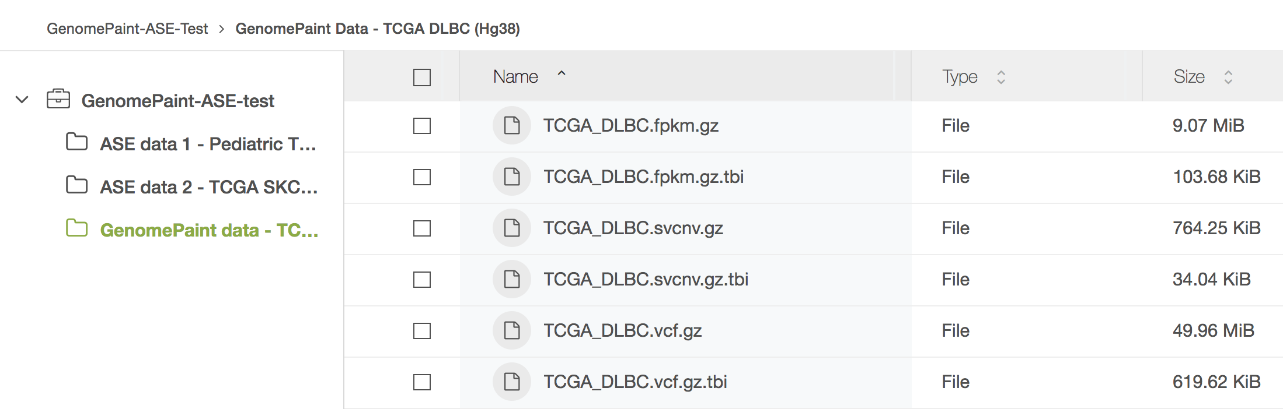Viewport: 1283px width, 409px height.
Task: Click the file icon beside TCGA_DLBC.vcf.gz
Action: [x=512, y=330]
